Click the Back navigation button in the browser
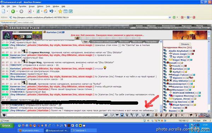 click(13, 11)
